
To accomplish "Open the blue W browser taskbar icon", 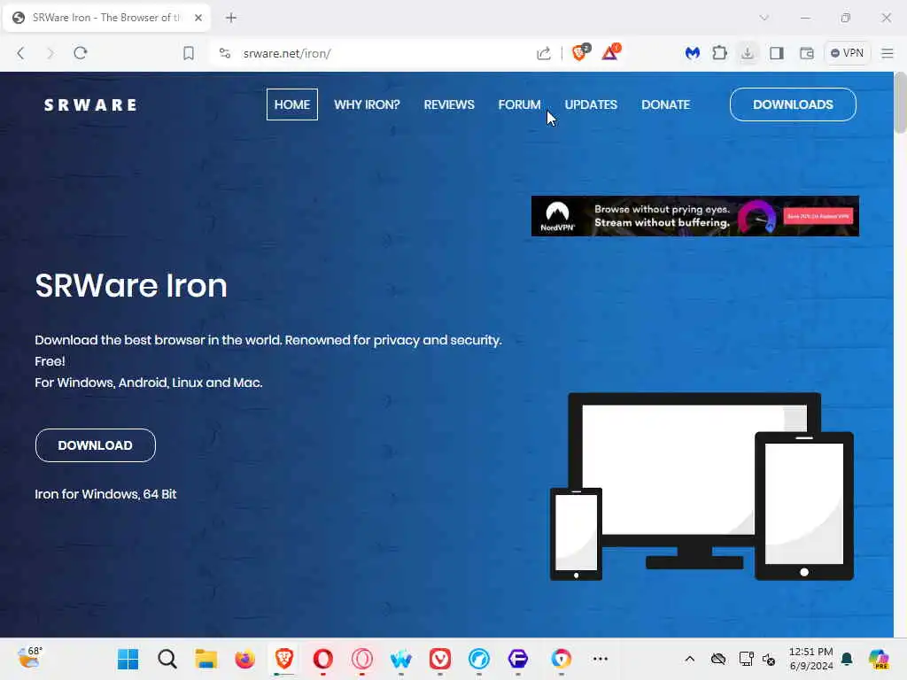I will (401, 659).
